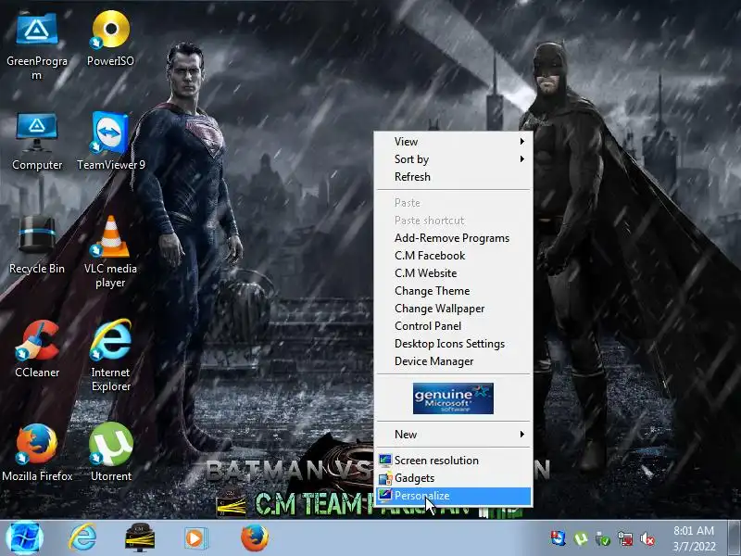
Task: Click the Personalize menu icon
Action: coord(385,496)
